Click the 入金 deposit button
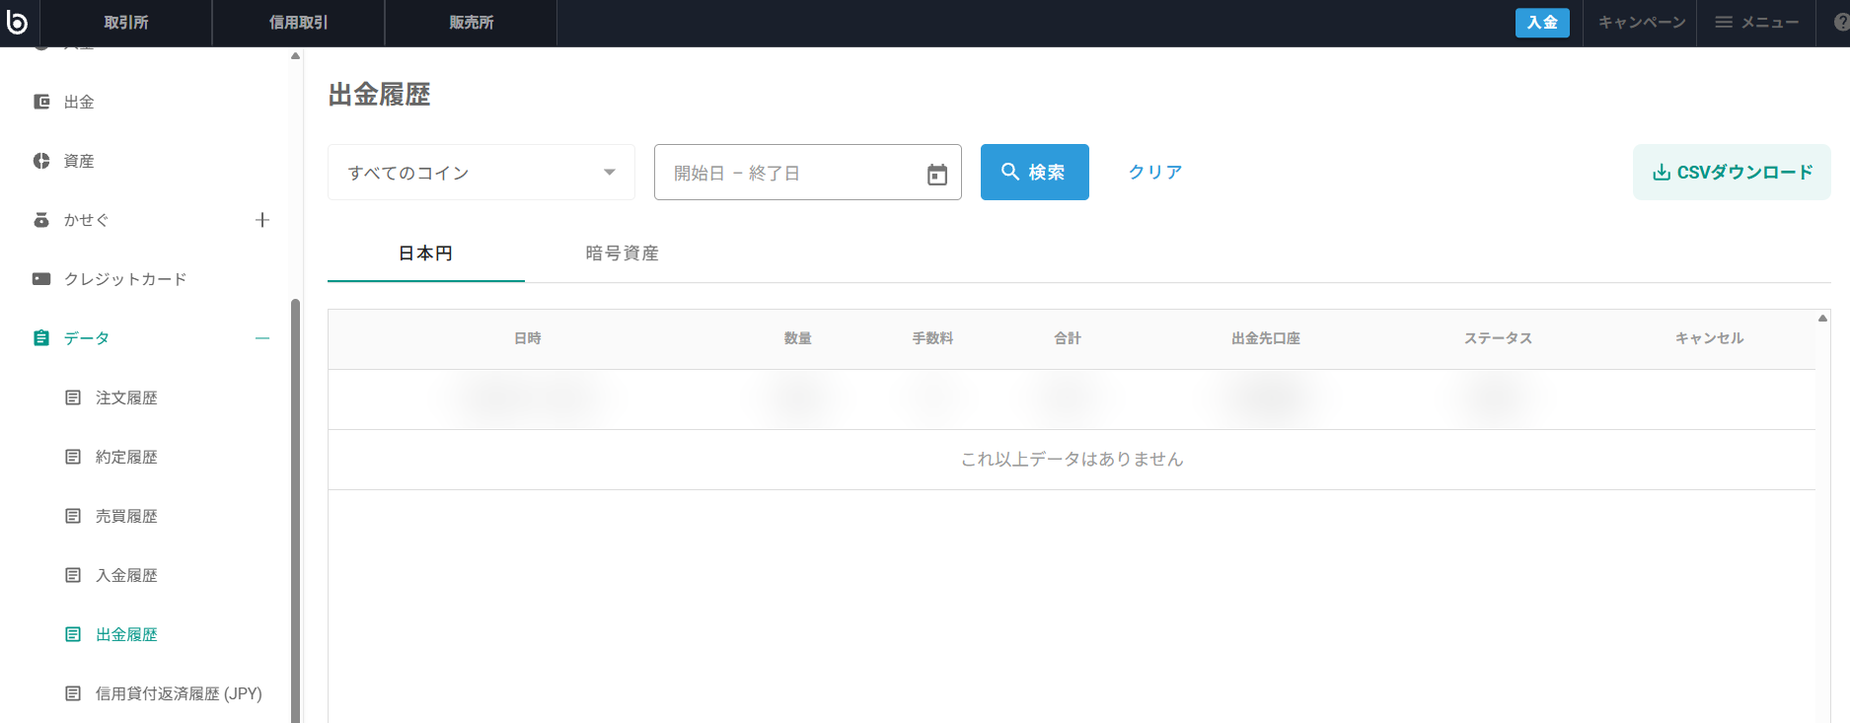This screenshot has height=723, width=1850. (x=1542, y=22)
